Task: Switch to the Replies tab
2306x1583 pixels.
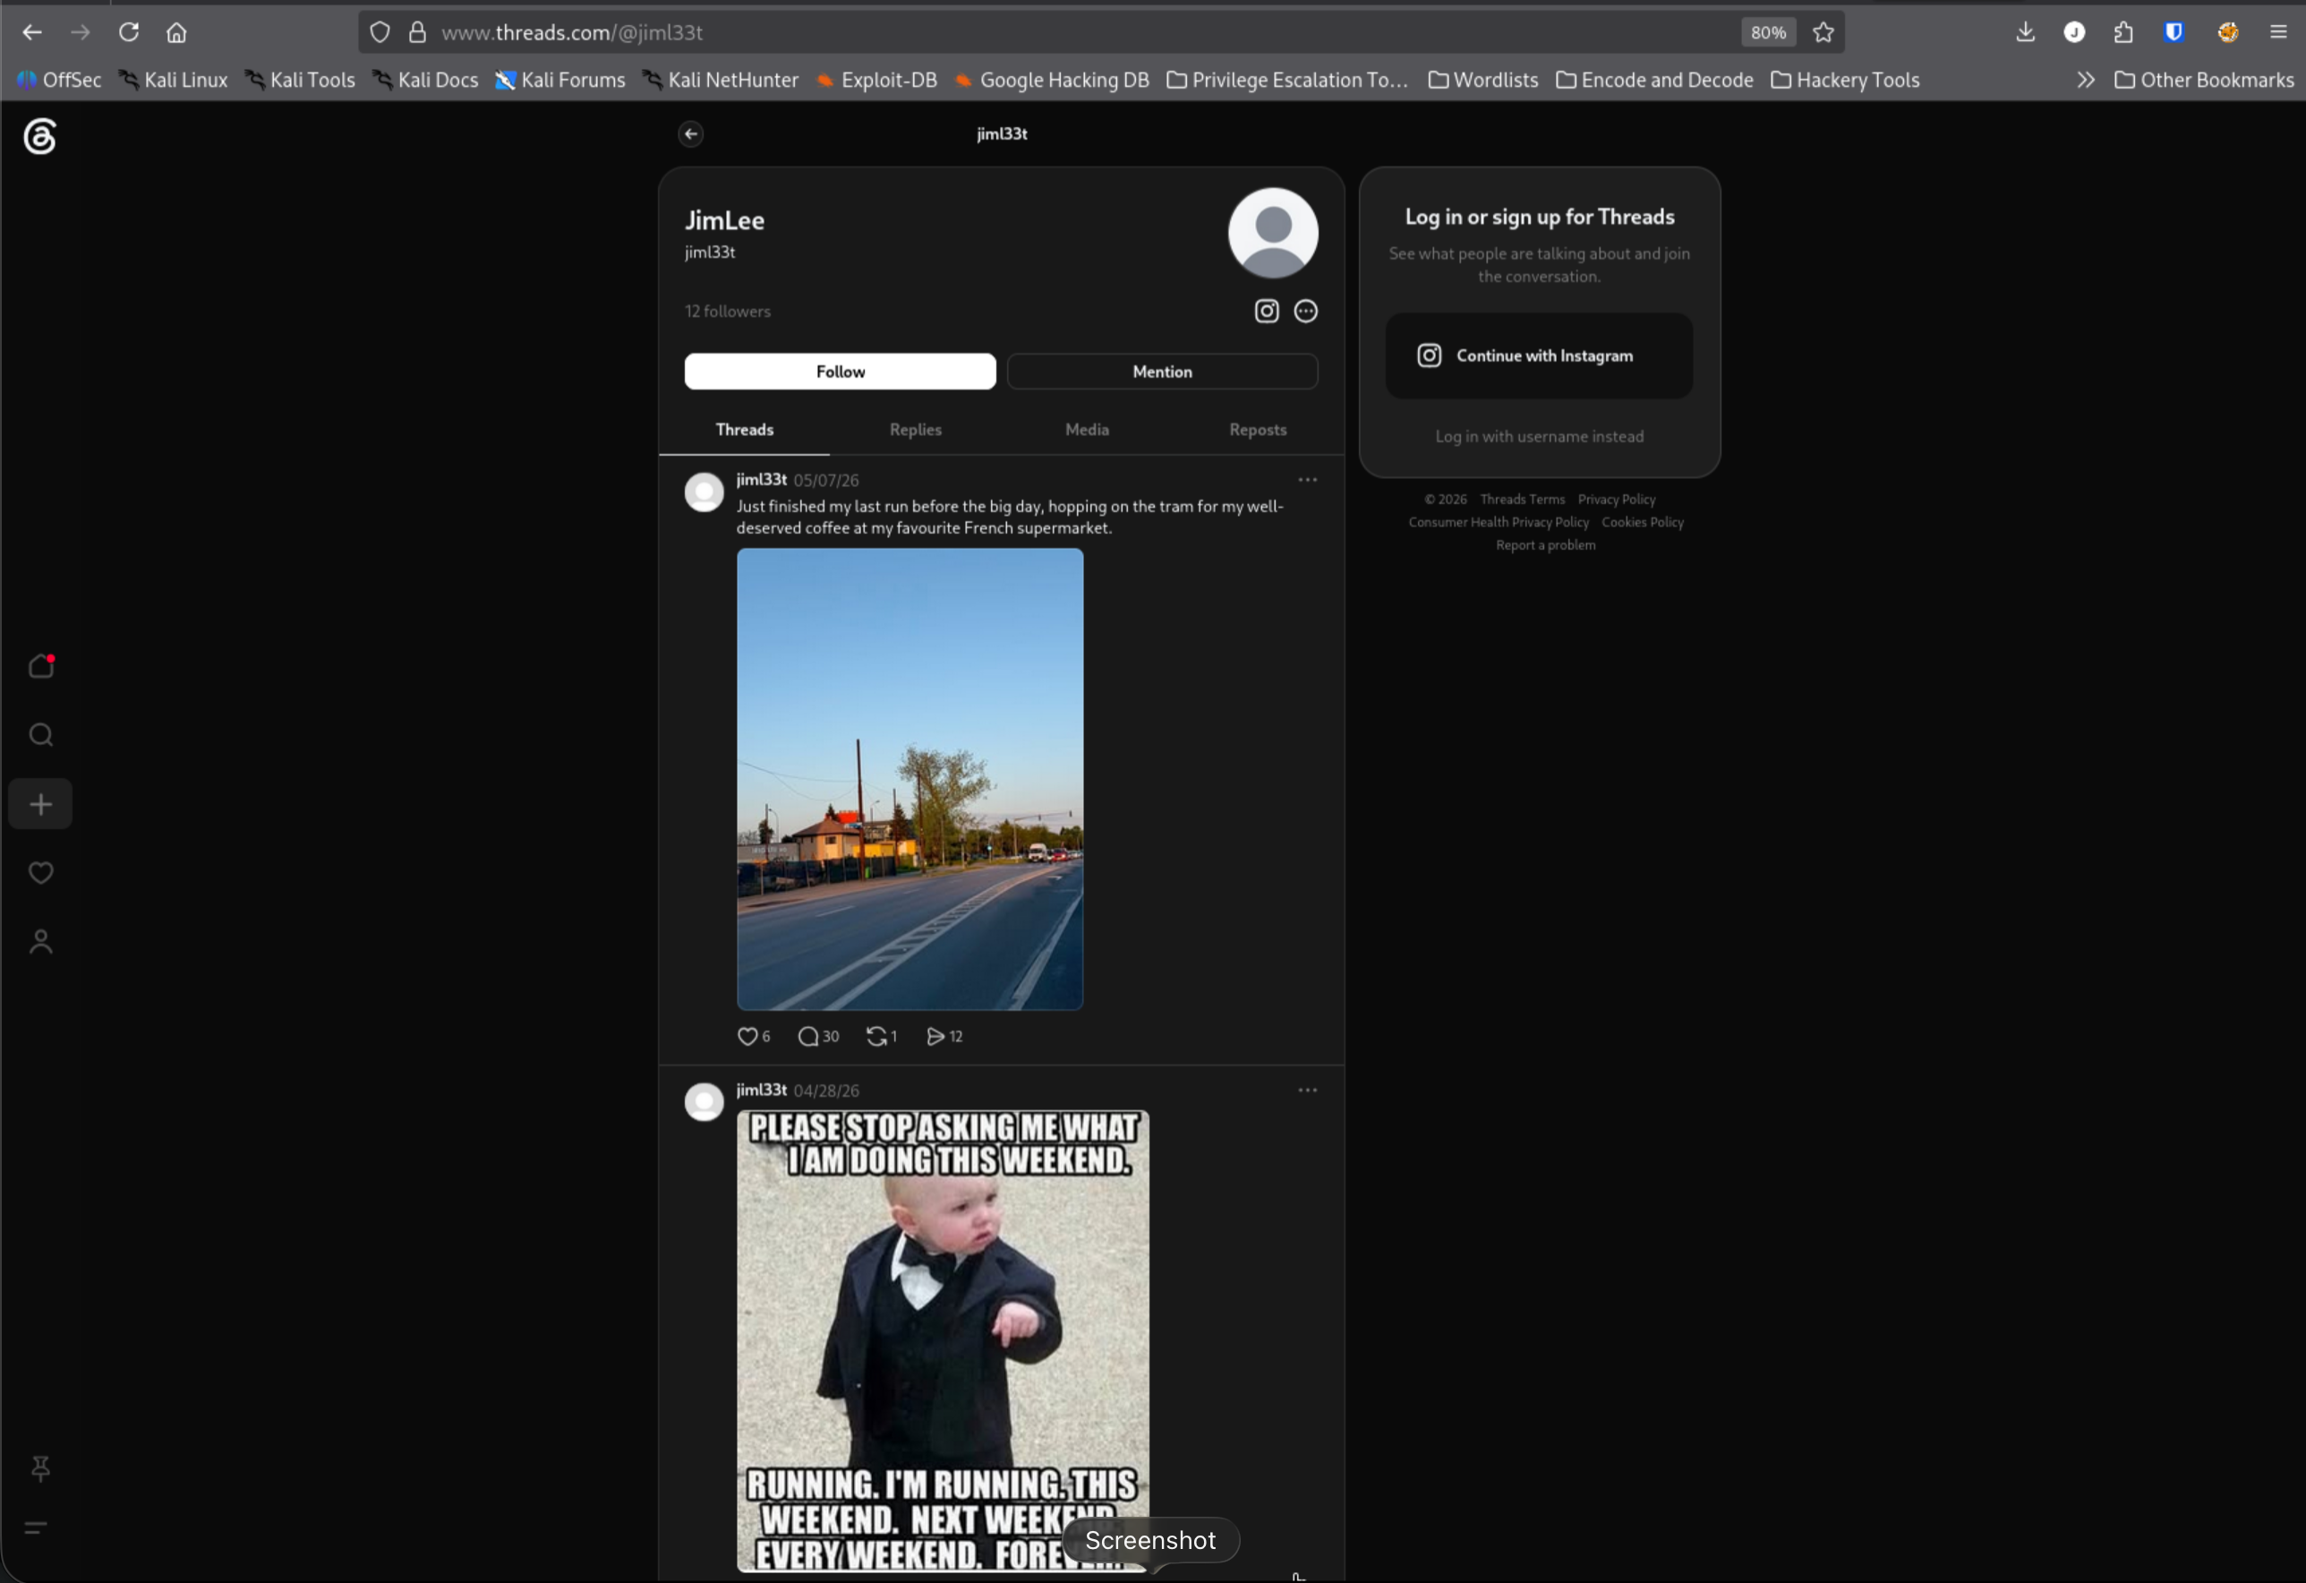Action: point(915,430)
